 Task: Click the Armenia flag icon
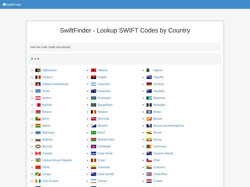149,84
